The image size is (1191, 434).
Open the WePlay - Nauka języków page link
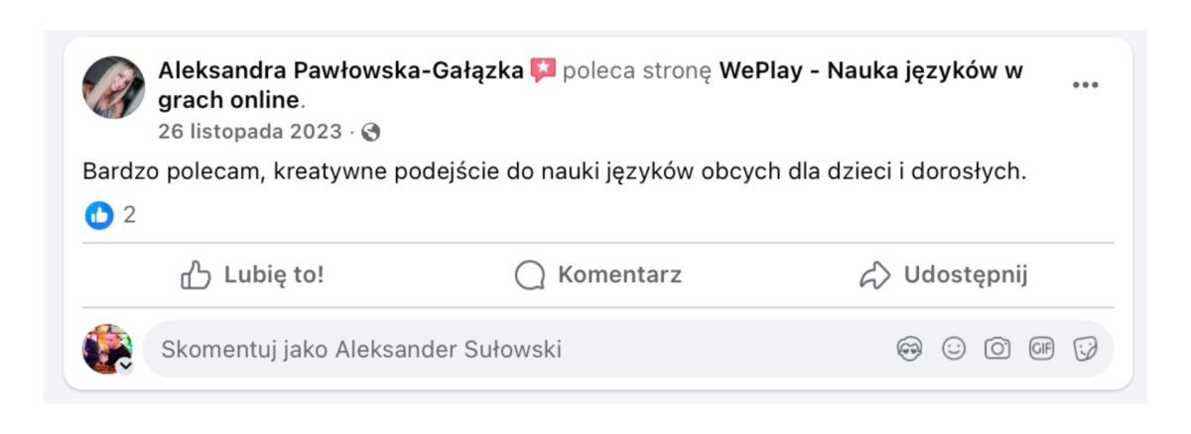[869, 70]
